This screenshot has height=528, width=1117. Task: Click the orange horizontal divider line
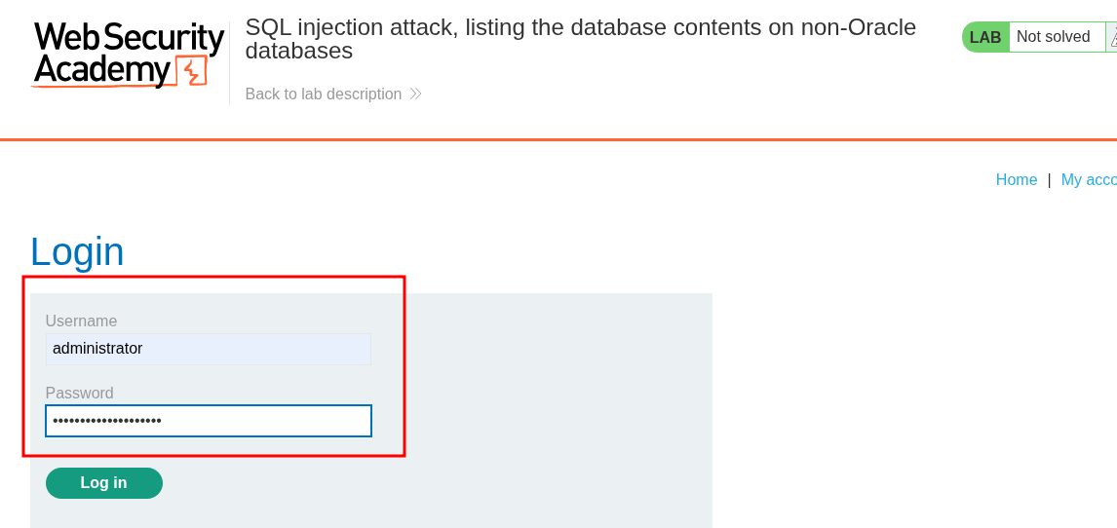point(558,140)
